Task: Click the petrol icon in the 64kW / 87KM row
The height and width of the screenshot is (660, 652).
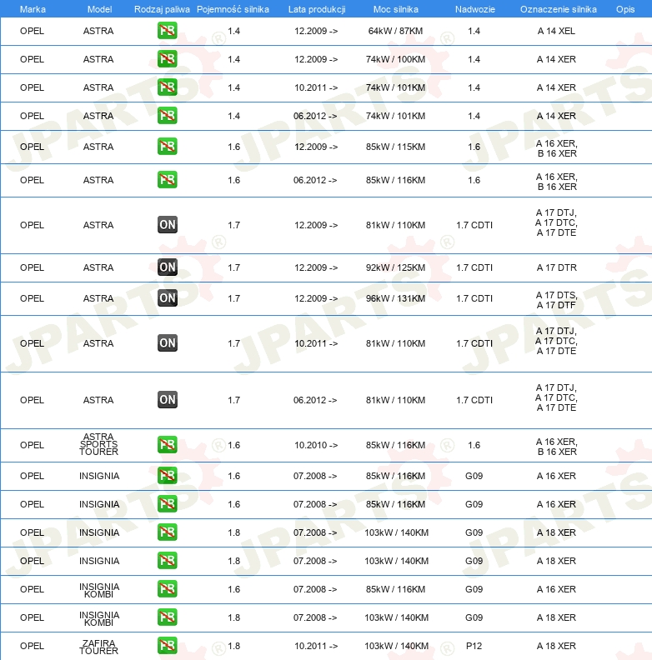Action: 168,31
